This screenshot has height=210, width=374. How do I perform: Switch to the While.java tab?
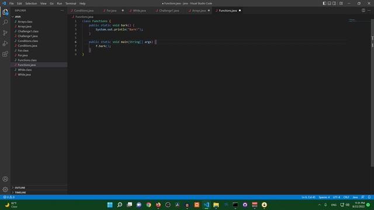(x=139, y=10)
